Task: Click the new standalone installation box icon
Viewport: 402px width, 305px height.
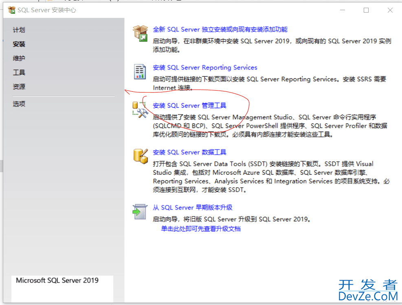Action: [x=140, y=33]
